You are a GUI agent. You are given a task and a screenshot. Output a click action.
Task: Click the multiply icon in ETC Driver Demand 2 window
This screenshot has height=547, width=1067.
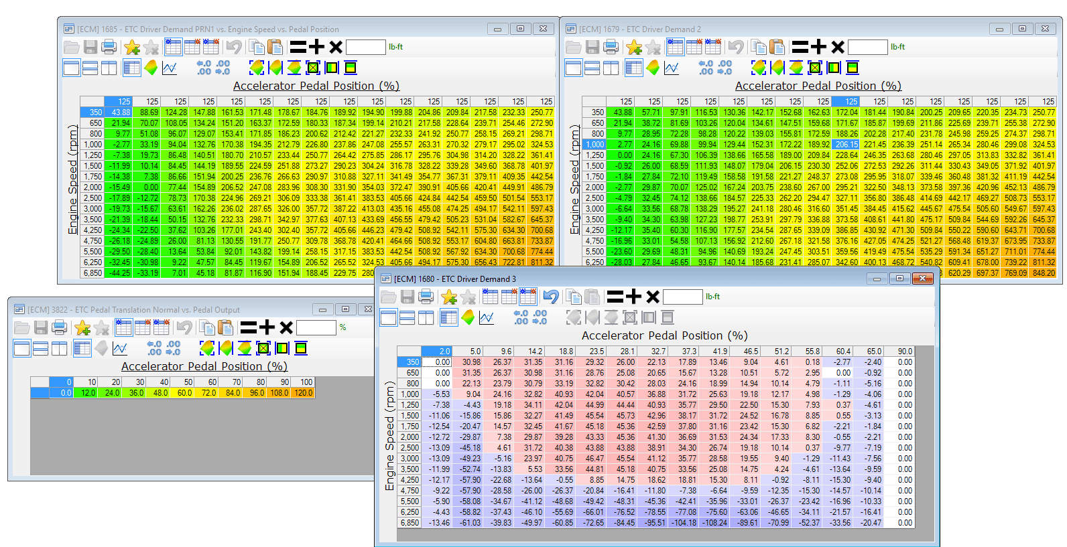tap(838, 47)
